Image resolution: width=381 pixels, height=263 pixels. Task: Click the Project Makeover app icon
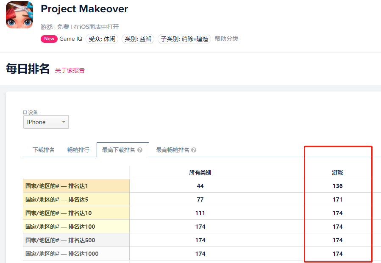tap(19, 15)
